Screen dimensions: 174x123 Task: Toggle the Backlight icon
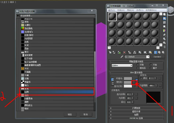pyautogui.click(x=164, y=19)
